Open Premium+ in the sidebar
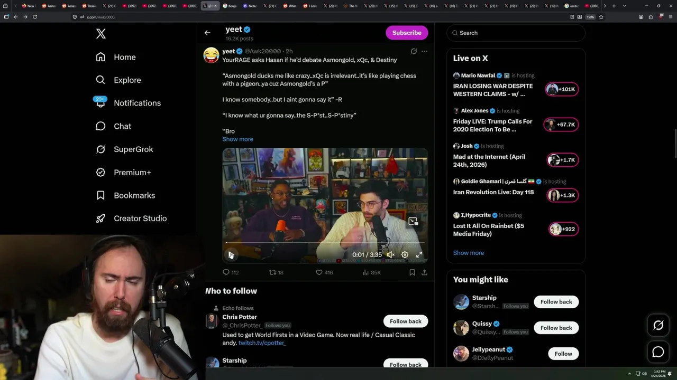This screenshot has width=677, height=380. coord(123,173)
